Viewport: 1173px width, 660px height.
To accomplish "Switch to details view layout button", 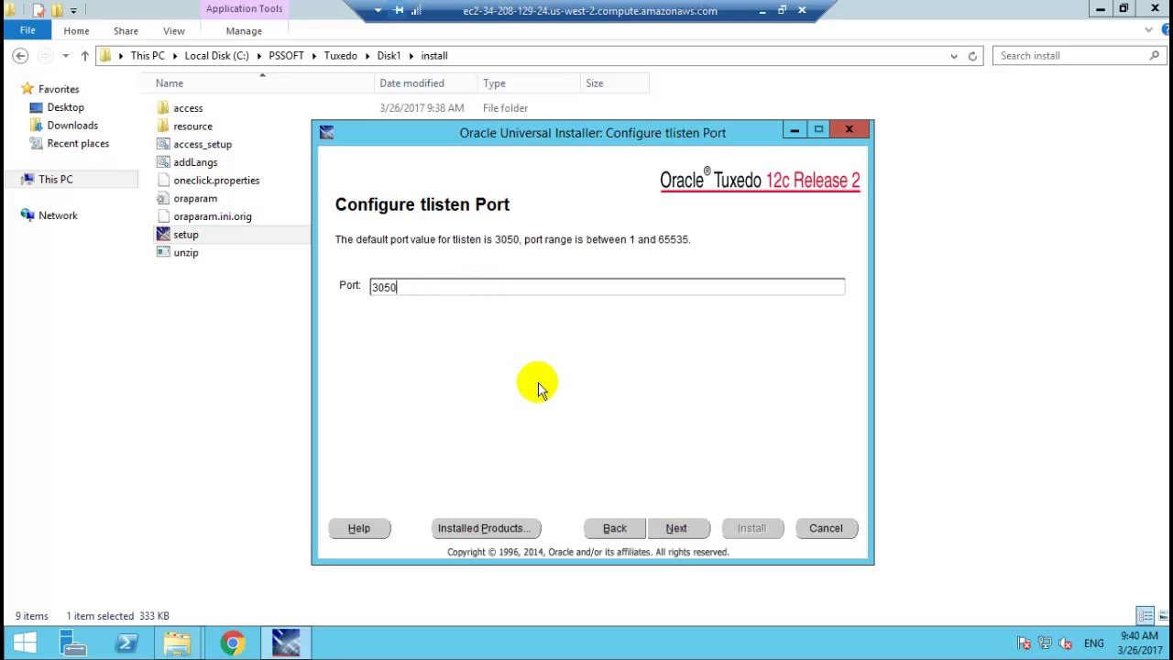I will pos(1145,616).
